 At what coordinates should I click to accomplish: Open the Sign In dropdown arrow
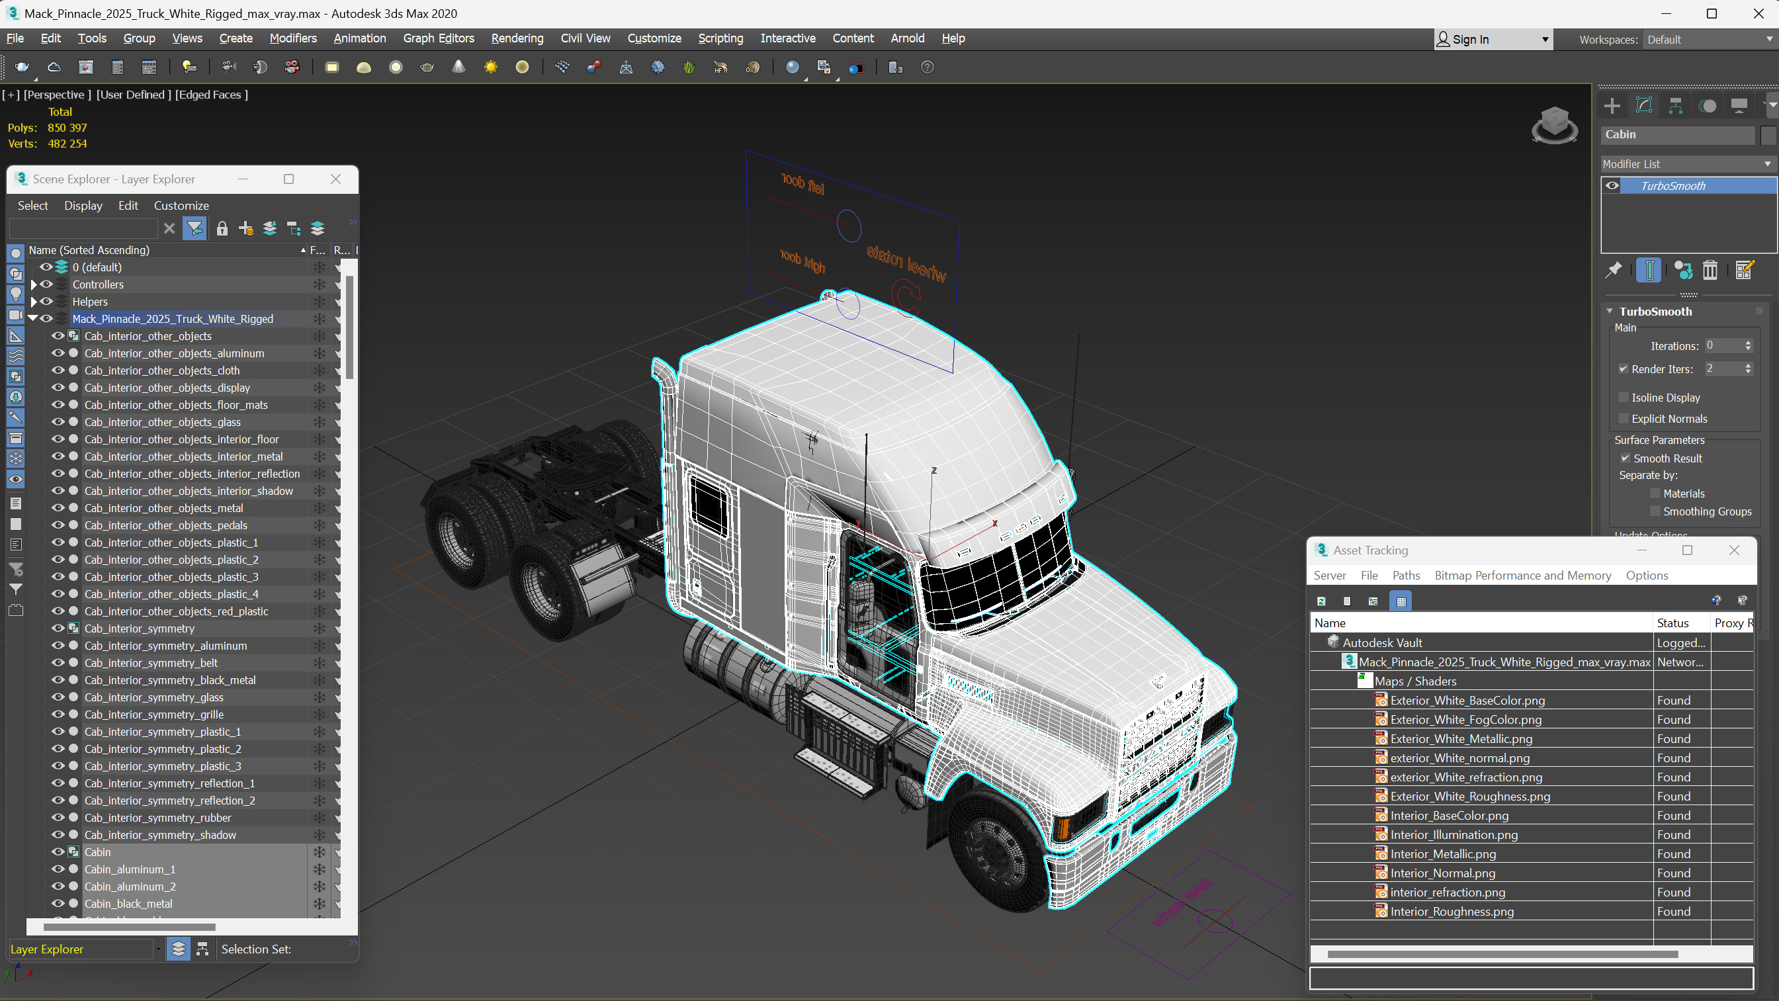(x=1545, y=40)
